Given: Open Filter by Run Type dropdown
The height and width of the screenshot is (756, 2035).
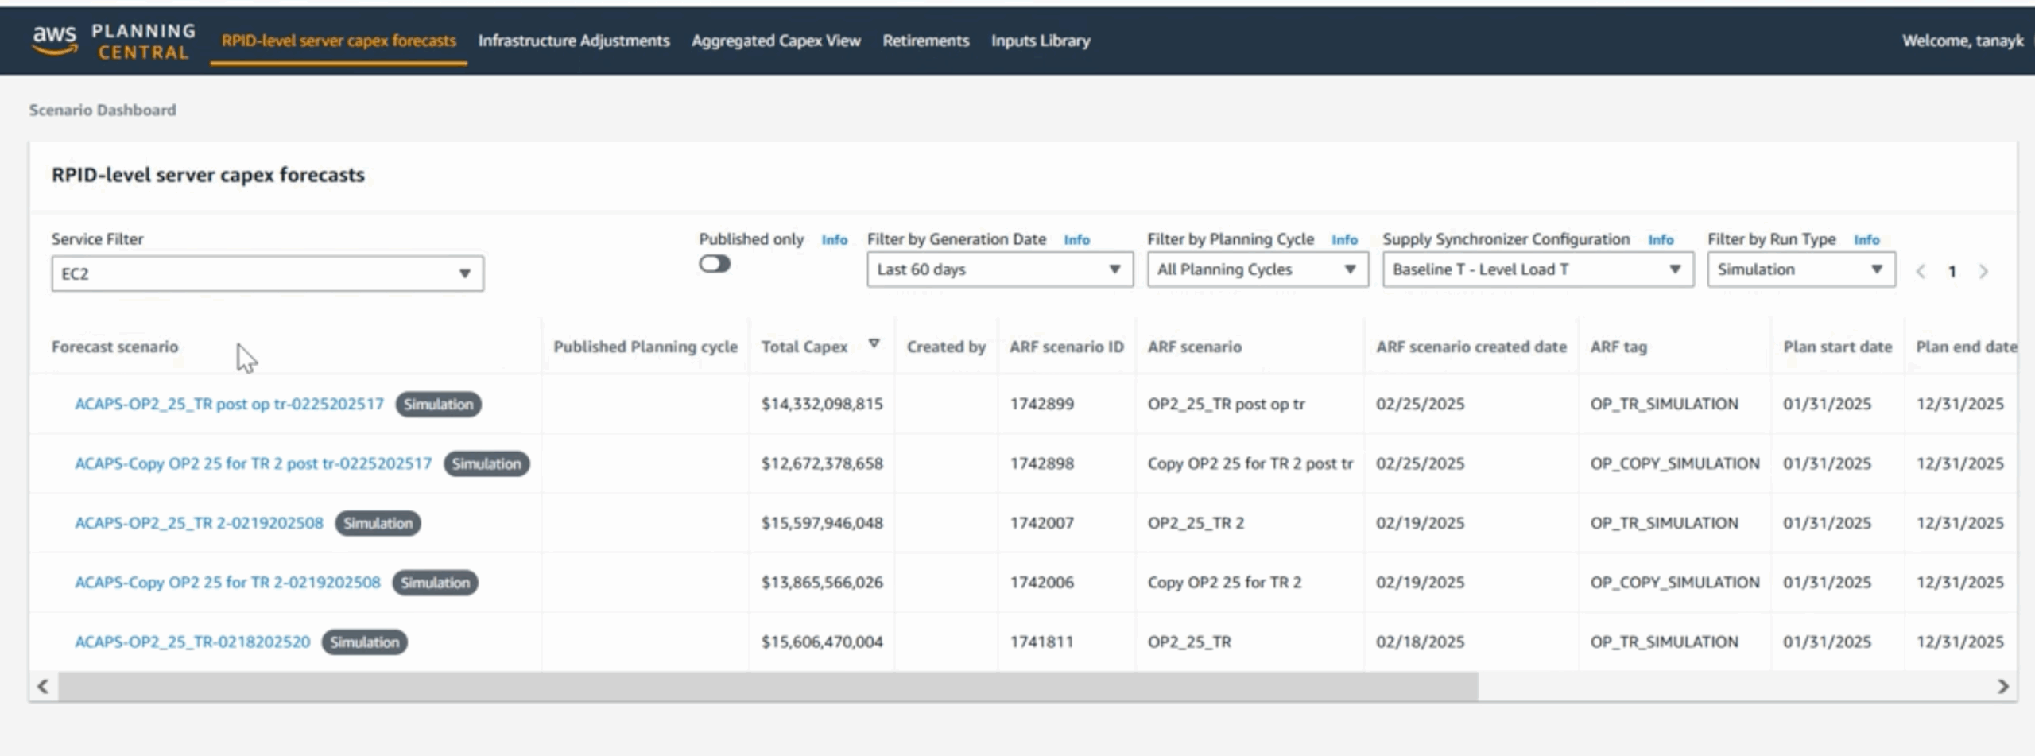Looking at the screenshot, I should (x=1800, y=269).
